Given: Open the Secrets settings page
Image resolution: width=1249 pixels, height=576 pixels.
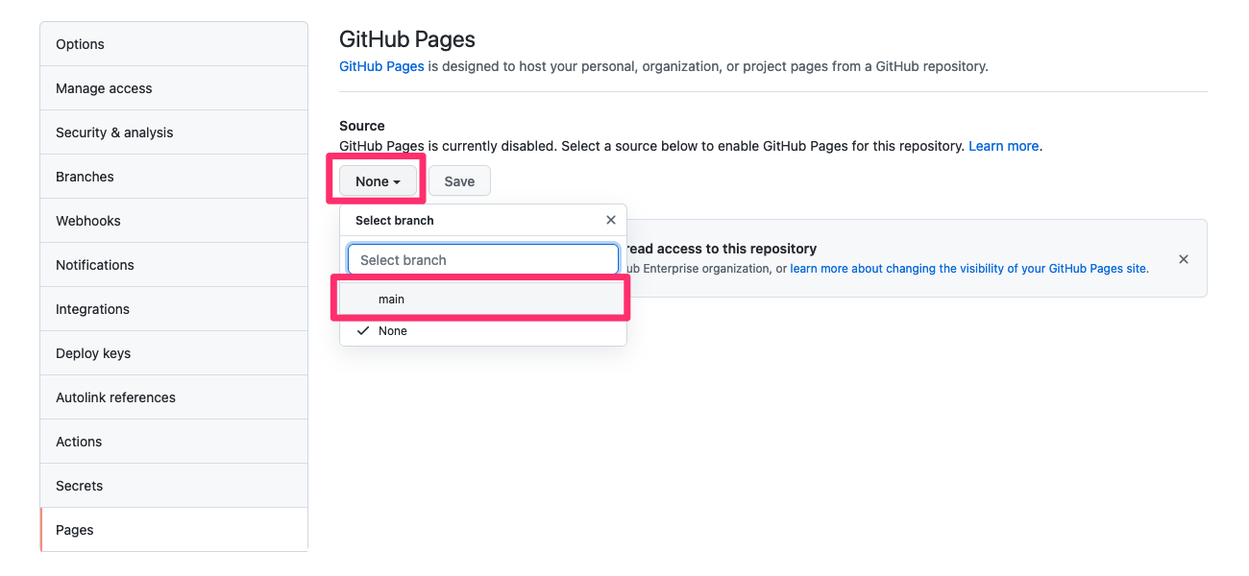Looking at the screenshot, I should tap(79, 486).
